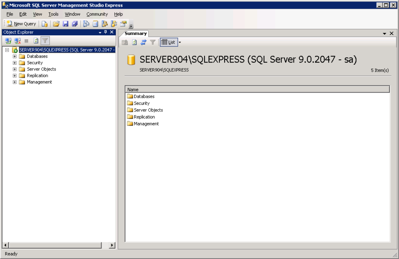
Task: Expand the Databases tree node
Action: (x=15, y=56)
